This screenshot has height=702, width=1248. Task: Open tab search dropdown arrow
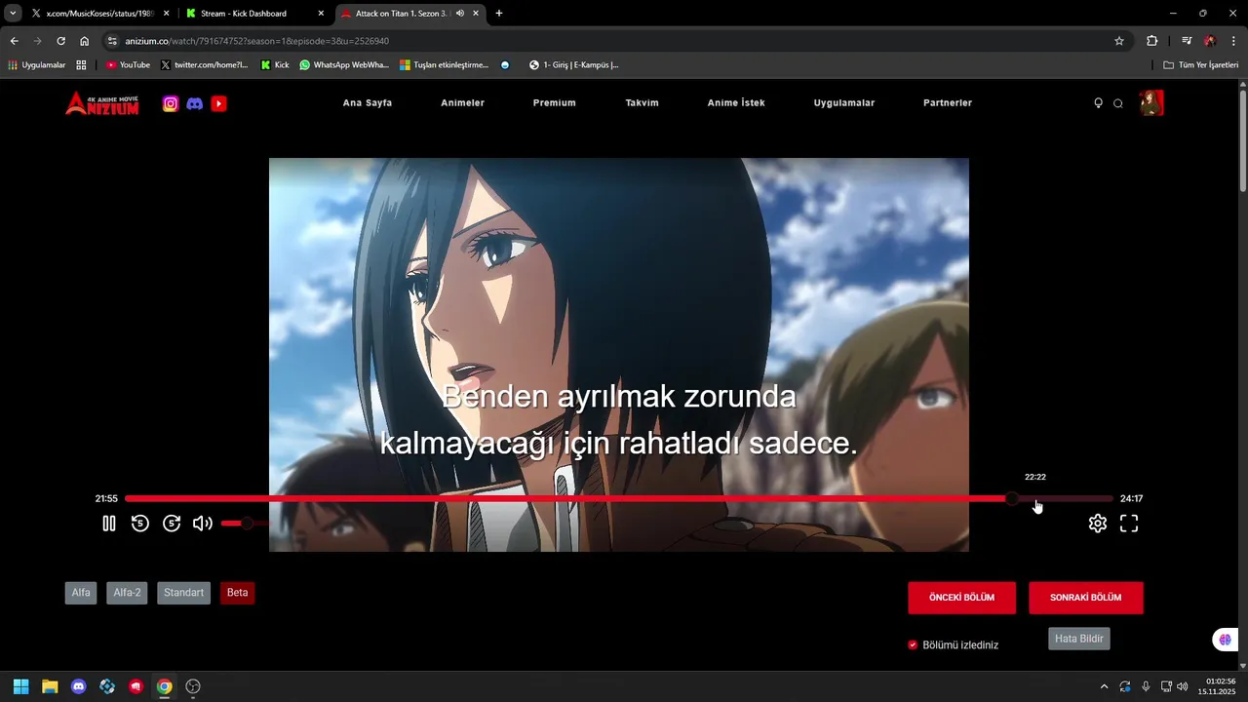click(13, 14)
